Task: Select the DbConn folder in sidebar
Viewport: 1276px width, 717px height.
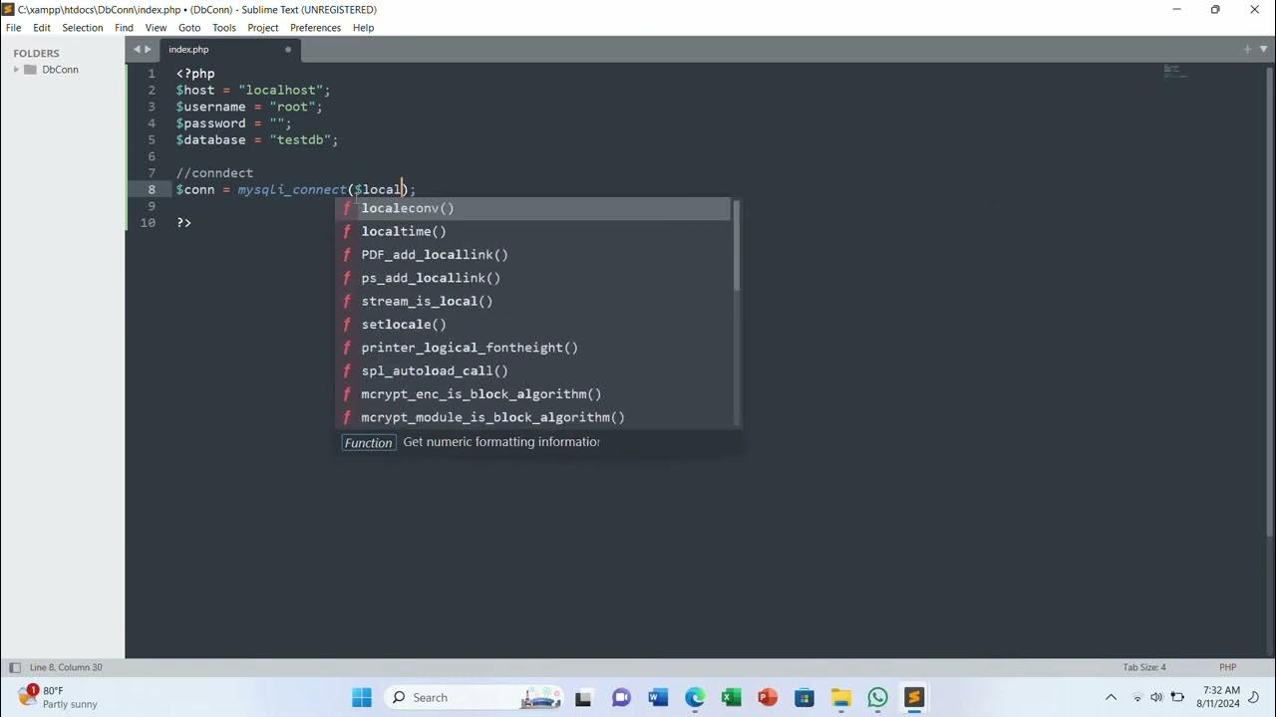Action: [60, 70]
